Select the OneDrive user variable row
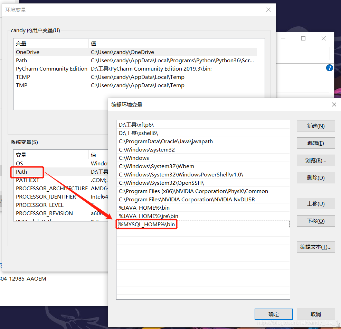Screen dimensions: 341x329 [28, 52]
